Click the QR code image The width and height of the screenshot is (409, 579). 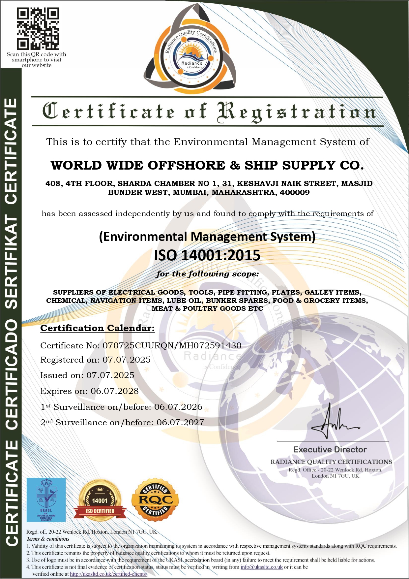pos(38,29)
